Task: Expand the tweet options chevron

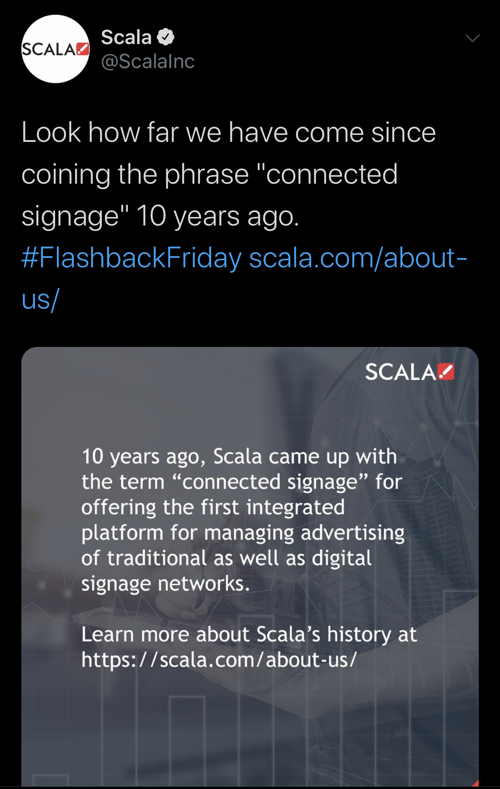Action: 472,38
